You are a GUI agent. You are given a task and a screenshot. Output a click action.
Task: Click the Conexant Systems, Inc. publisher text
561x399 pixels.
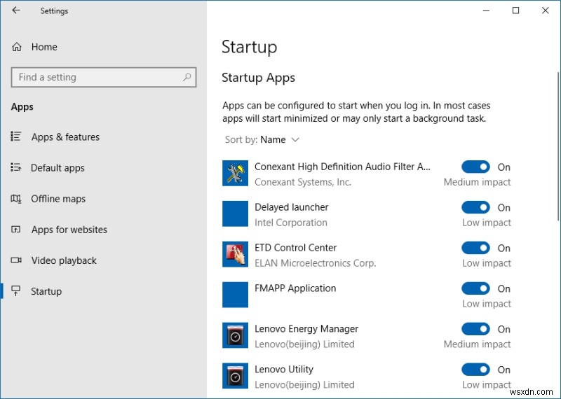[x=303, y=182]
